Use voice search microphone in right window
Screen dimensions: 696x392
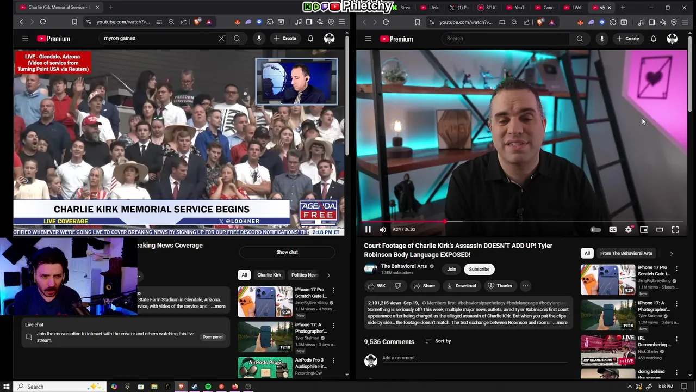pos(602,39)
